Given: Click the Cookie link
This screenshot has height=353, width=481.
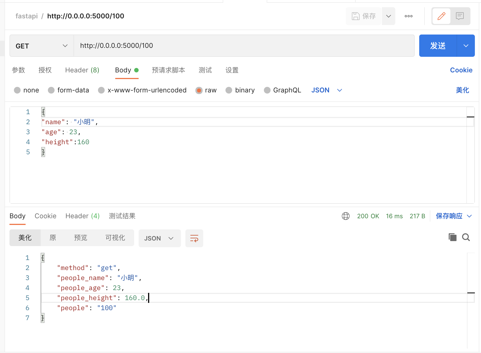Looking at the screenshot, I should tap(461, 70).
